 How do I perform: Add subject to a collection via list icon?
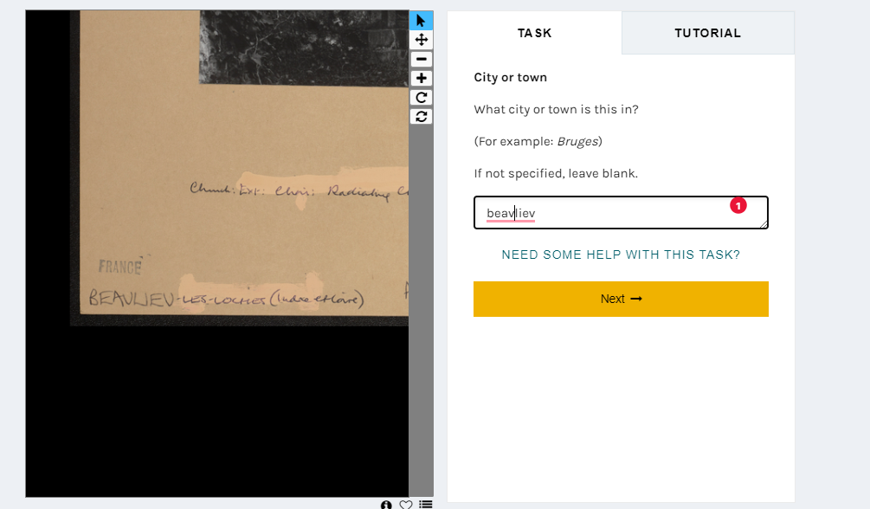click(426, 505)
